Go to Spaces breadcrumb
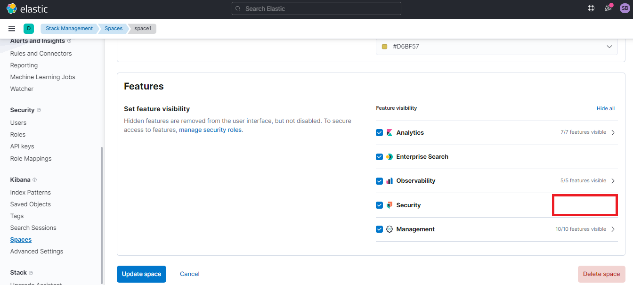 (x=114, y=29)
